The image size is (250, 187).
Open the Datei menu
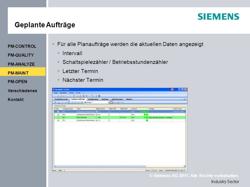(x=56, y=93)
